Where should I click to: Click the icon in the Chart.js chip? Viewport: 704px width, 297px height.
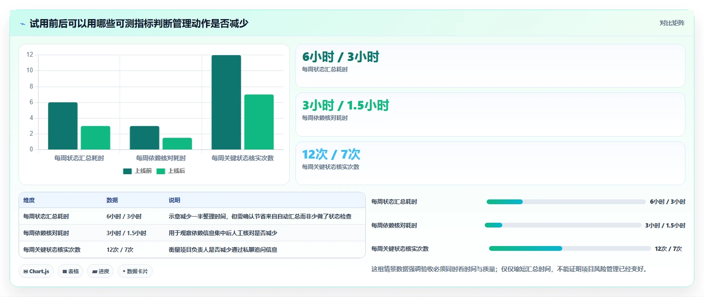coord(26,271)
